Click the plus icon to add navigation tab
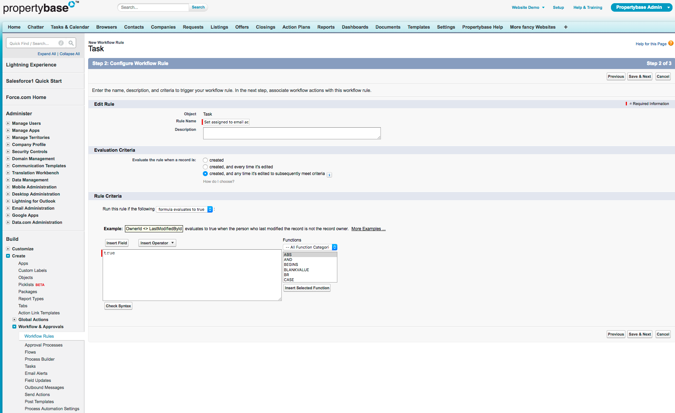Screen dimensions: 675x413 (x=566, y=27)
